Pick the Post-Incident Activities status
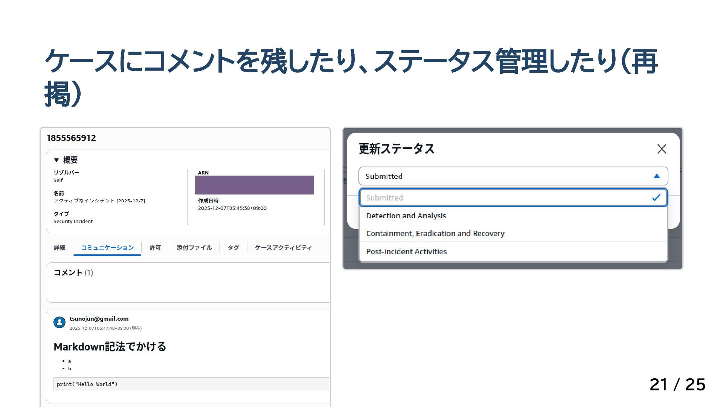Viewport: 723px width, 407px height. pyautogui.click(x=406, y=251)
